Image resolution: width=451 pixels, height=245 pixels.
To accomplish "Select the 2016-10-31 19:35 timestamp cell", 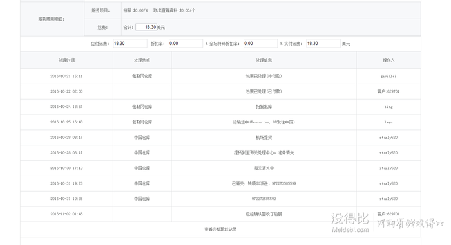I will point(66,199).
